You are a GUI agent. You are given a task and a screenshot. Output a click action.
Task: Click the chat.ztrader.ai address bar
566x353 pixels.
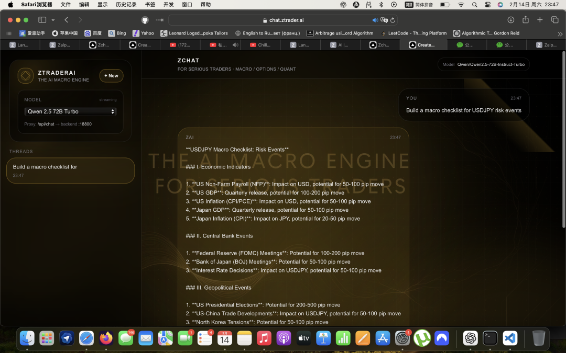pyautogui.click(x=282, y=20)
